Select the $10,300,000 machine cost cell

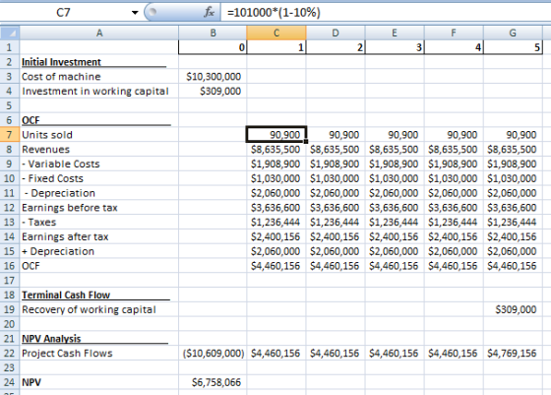coord(213,76)
